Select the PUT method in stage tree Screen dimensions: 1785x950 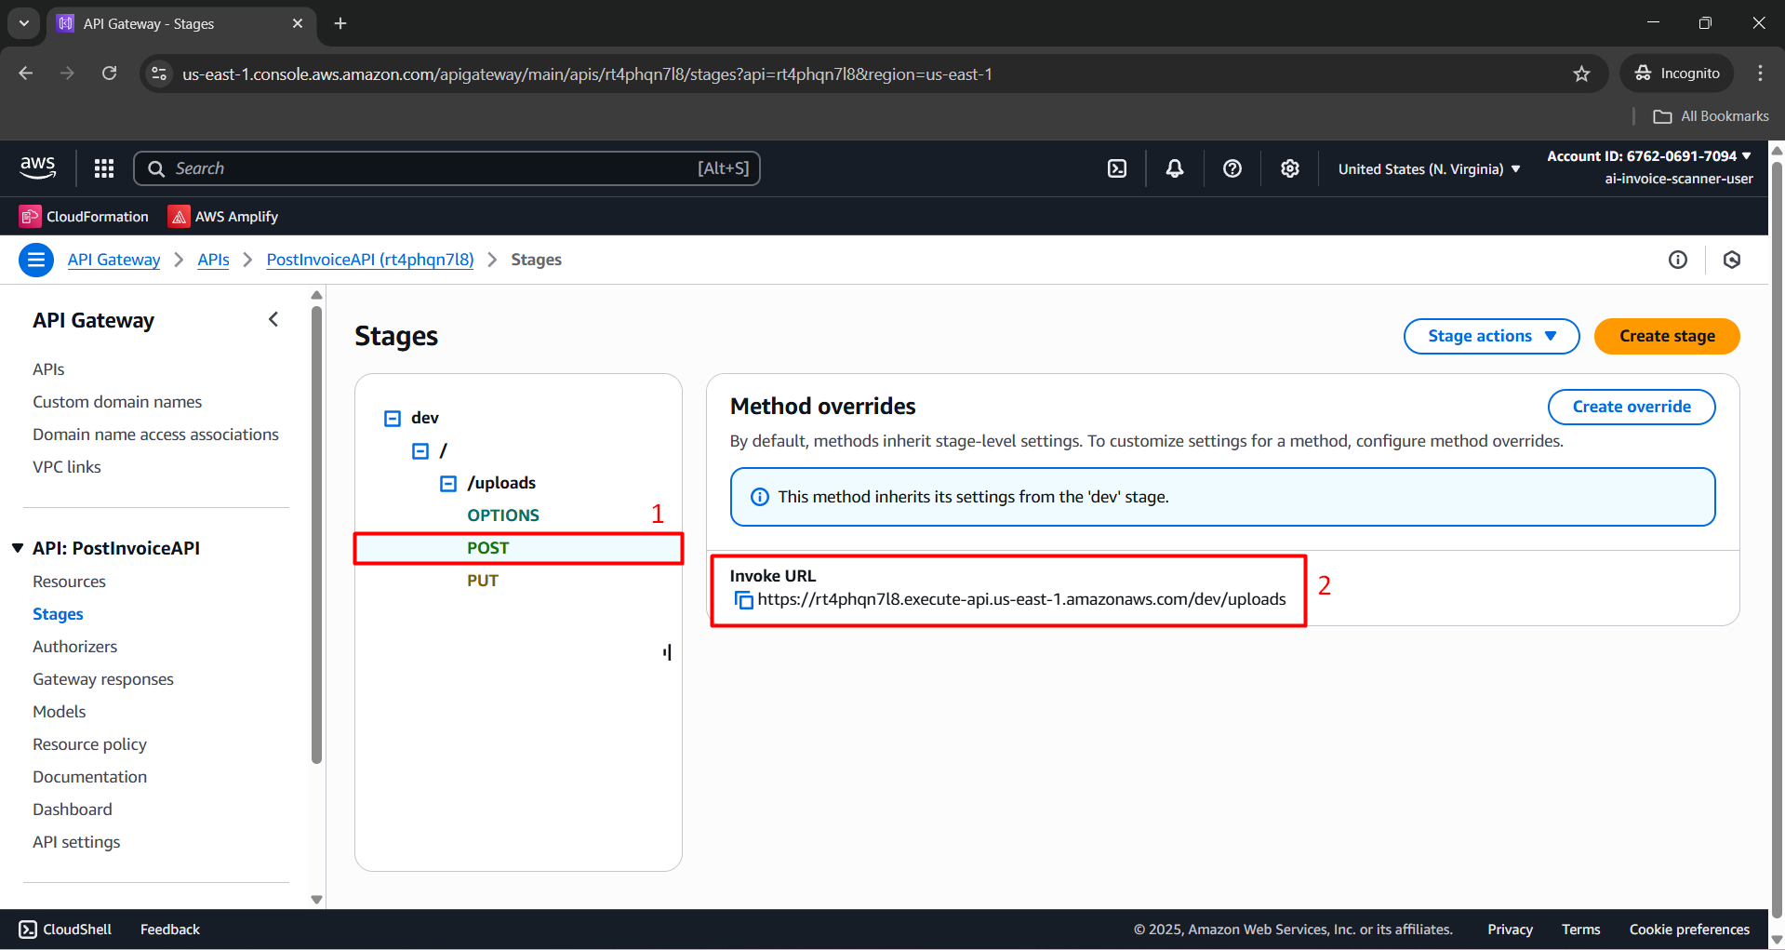(483, 581)
